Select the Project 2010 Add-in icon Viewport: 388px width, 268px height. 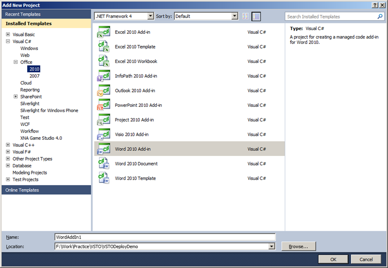coord(104,120)
